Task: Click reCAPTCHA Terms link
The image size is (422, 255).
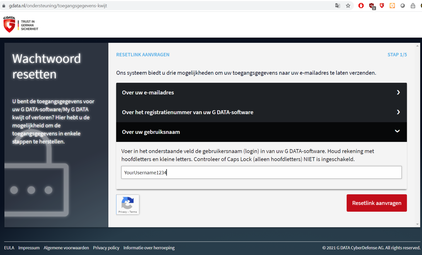Action: pyautogui.click(x=133, y=212)
